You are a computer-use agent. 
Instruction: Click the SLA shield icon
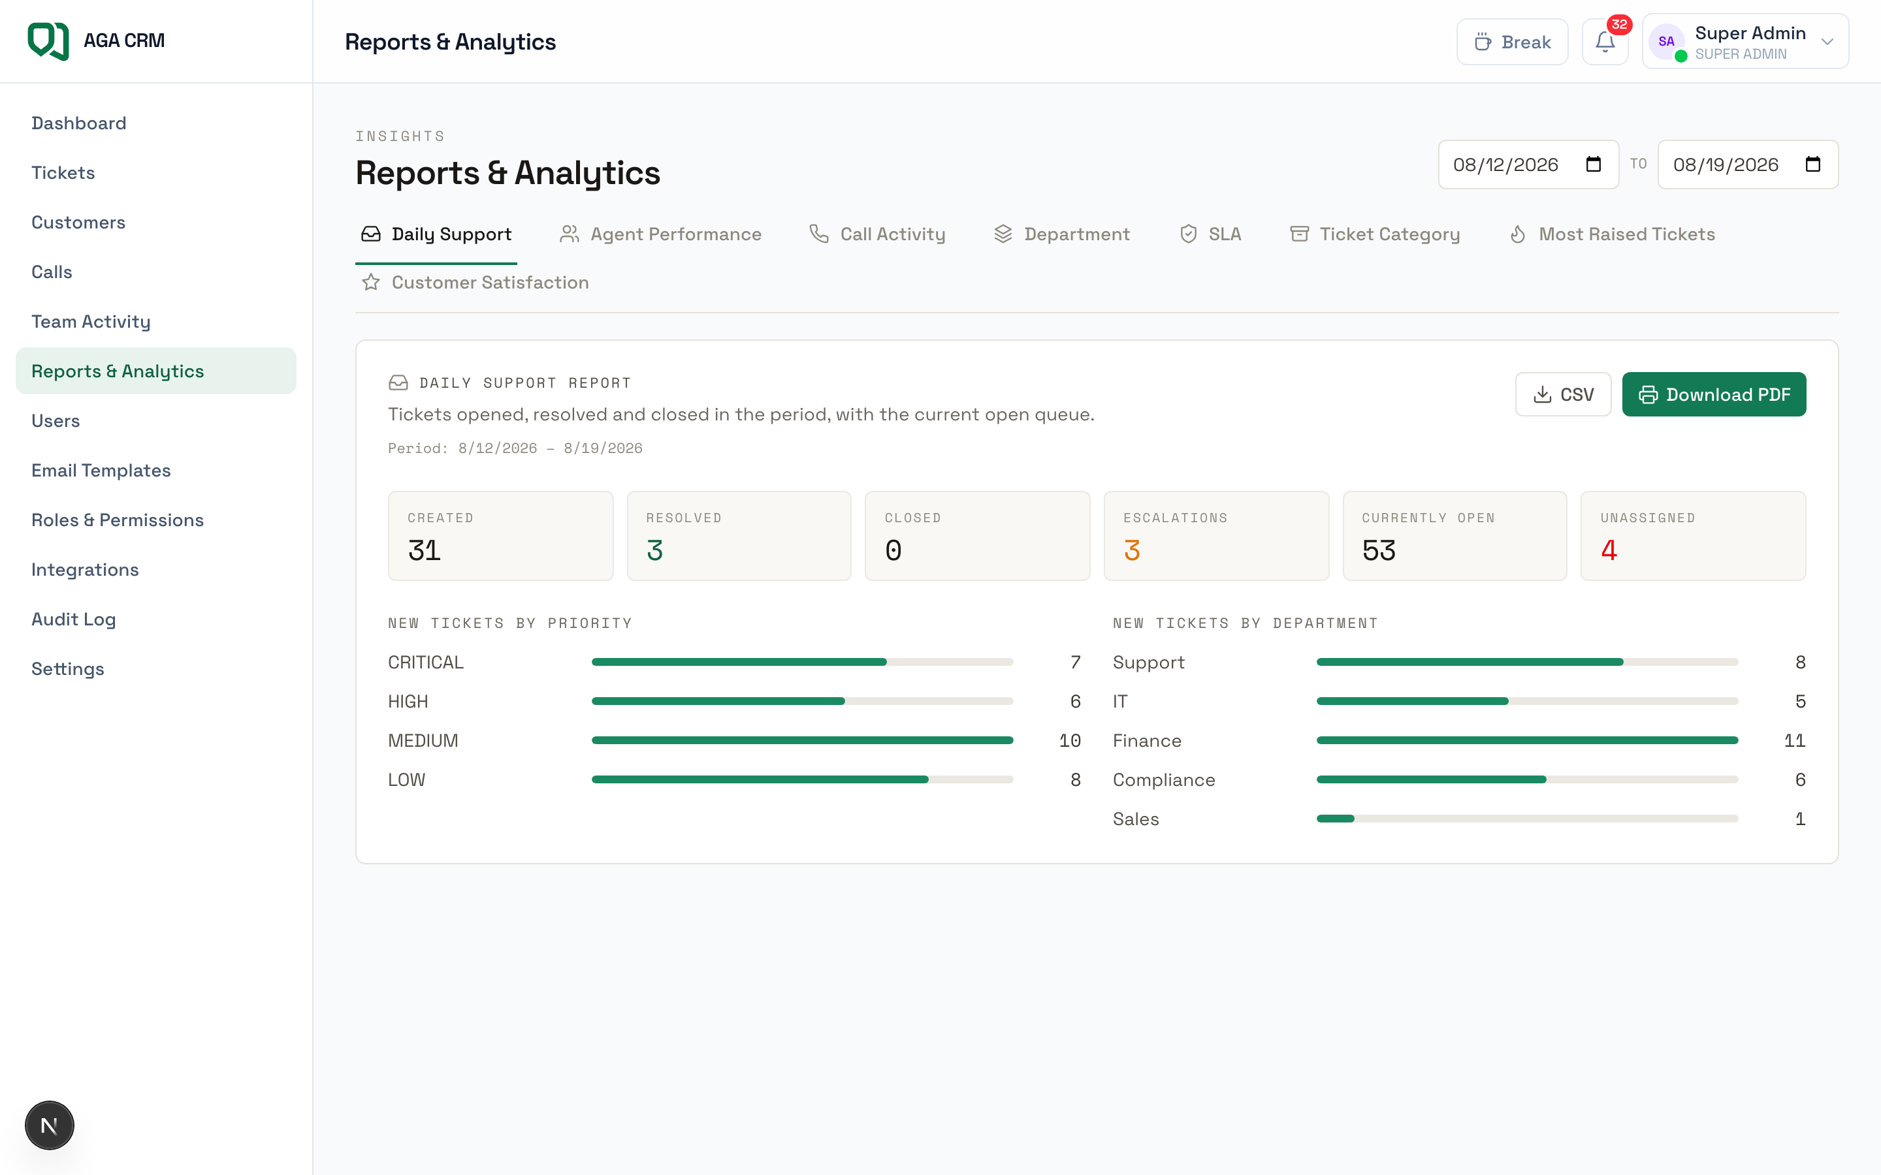coord(1187,234)
